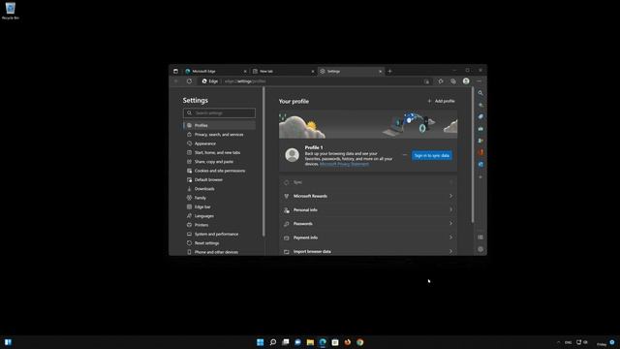Click the Microsoft Edge taskbar icon
This screenshot has height=349, width=620.
click(323, 342)
